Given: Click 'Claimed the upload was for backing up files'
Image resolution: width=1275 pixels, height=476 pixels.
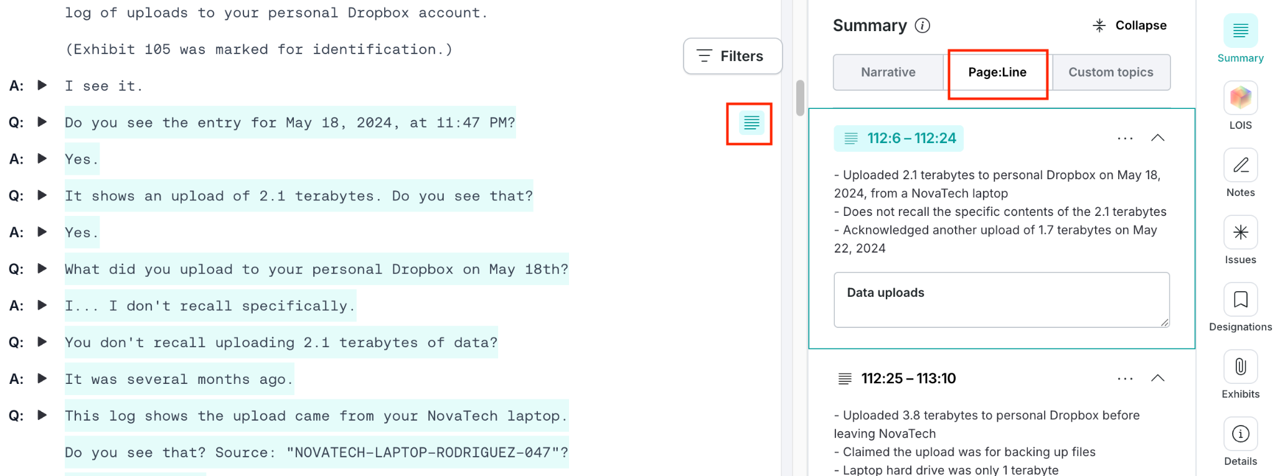Looking at the screenshot, I should pos(965,452).
